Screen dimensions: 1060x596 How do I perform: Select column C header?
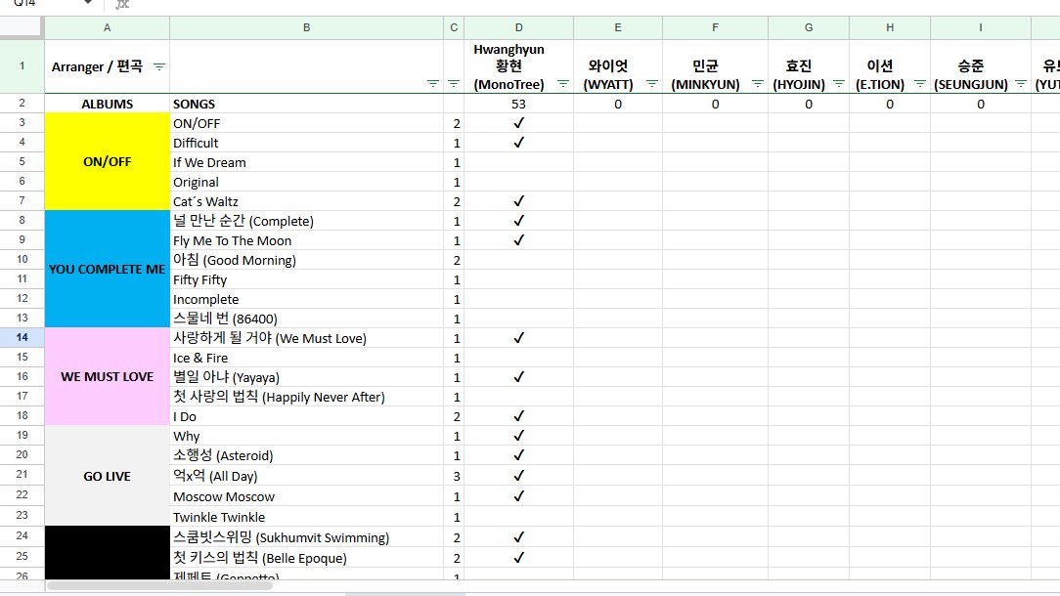tap(454, 27)
